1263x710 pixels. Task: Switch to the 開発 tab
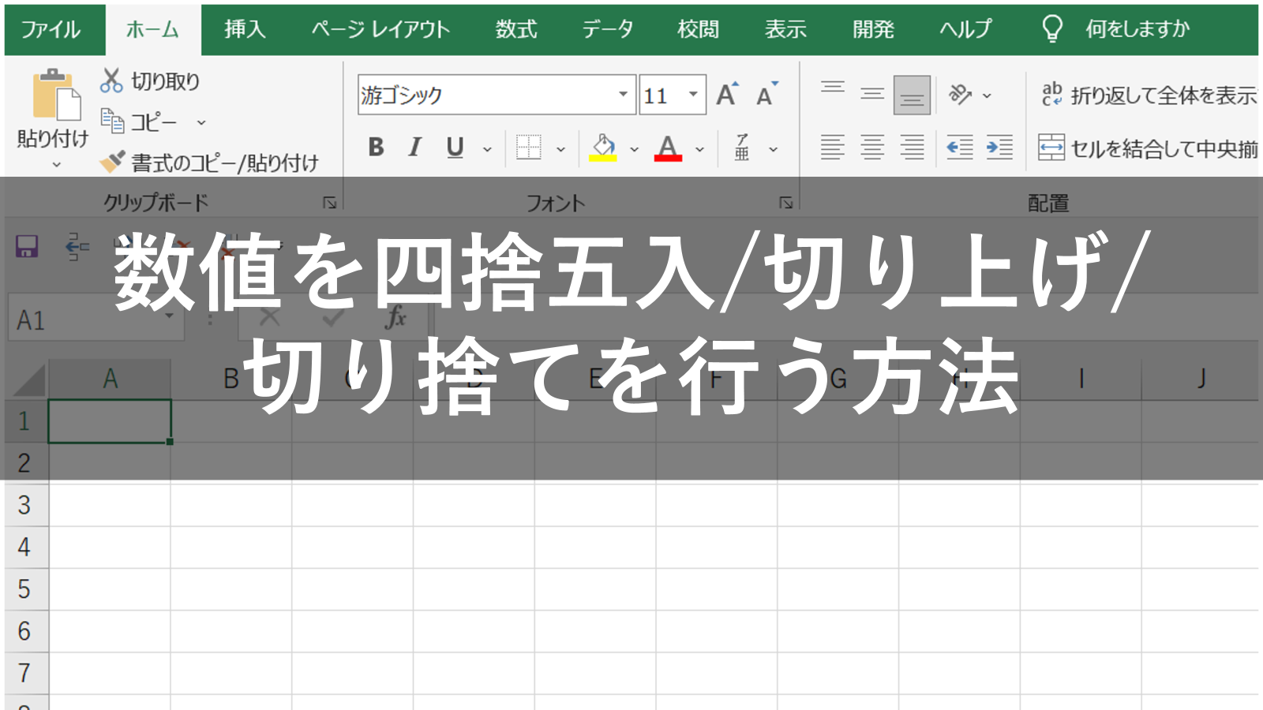click(x=873, y=29)
